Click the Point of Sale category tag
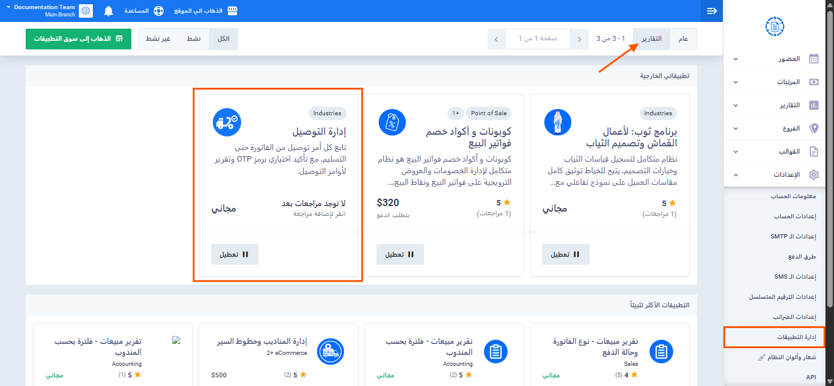The image size is (834, 386). (x=489, y=113)
